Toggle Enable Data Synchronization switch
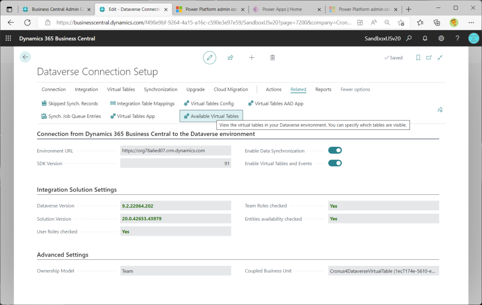Screen dimensions: 482x305 click(335, 150)
